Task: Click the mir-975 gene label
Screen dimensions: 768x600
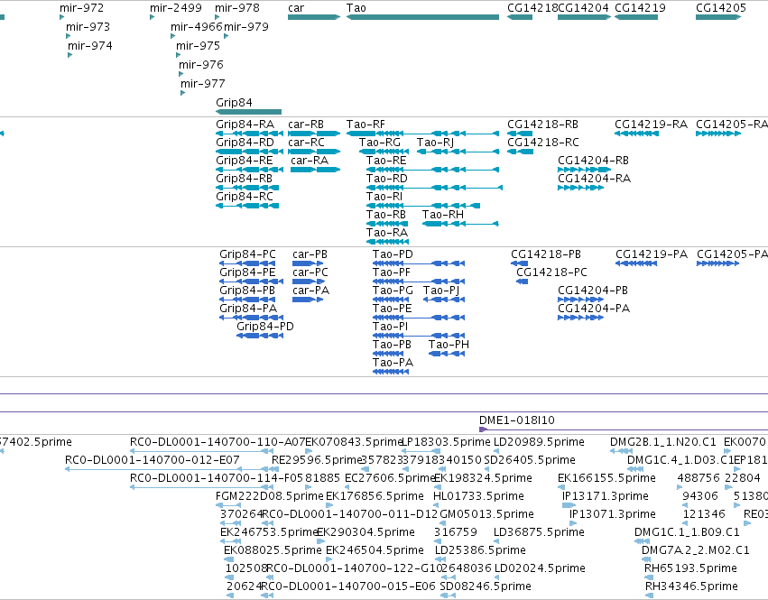Action: point(198,45)
